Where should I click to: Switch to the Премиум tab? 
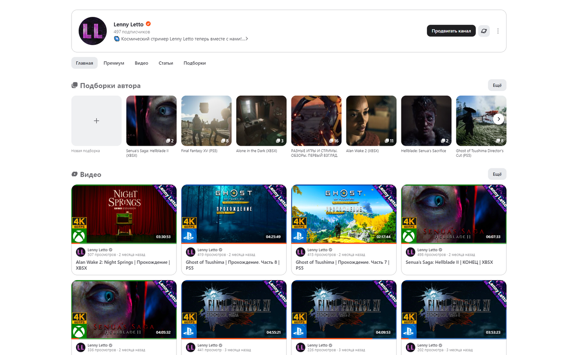tap(114, 63)
